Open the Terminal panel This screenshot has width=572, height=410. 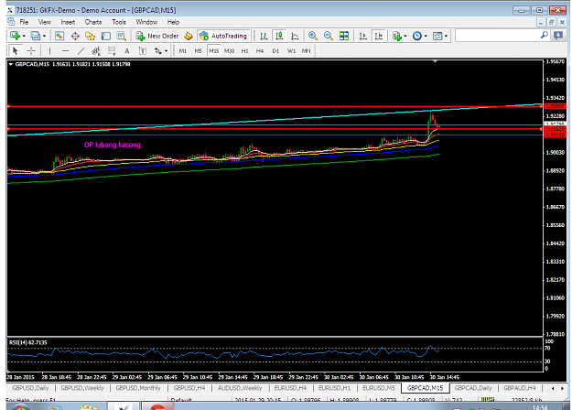106,36
